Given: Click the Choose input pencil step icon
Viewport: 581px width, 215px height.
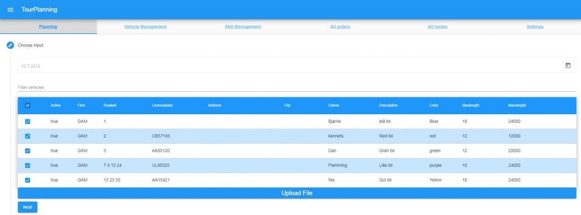Looking at the screenshot, I should (10, 45).
